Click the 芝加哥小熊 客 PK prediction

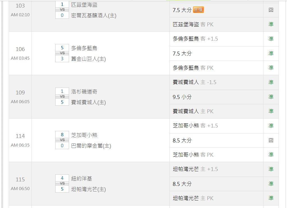pyautogui.click(x=193, y=154)
